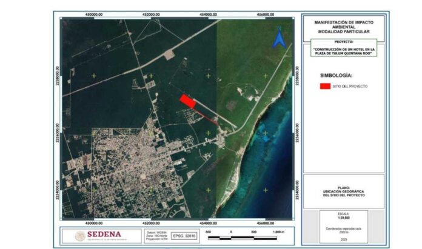
Task: Click the circular plaza in the town center
Action: (146, 177)
